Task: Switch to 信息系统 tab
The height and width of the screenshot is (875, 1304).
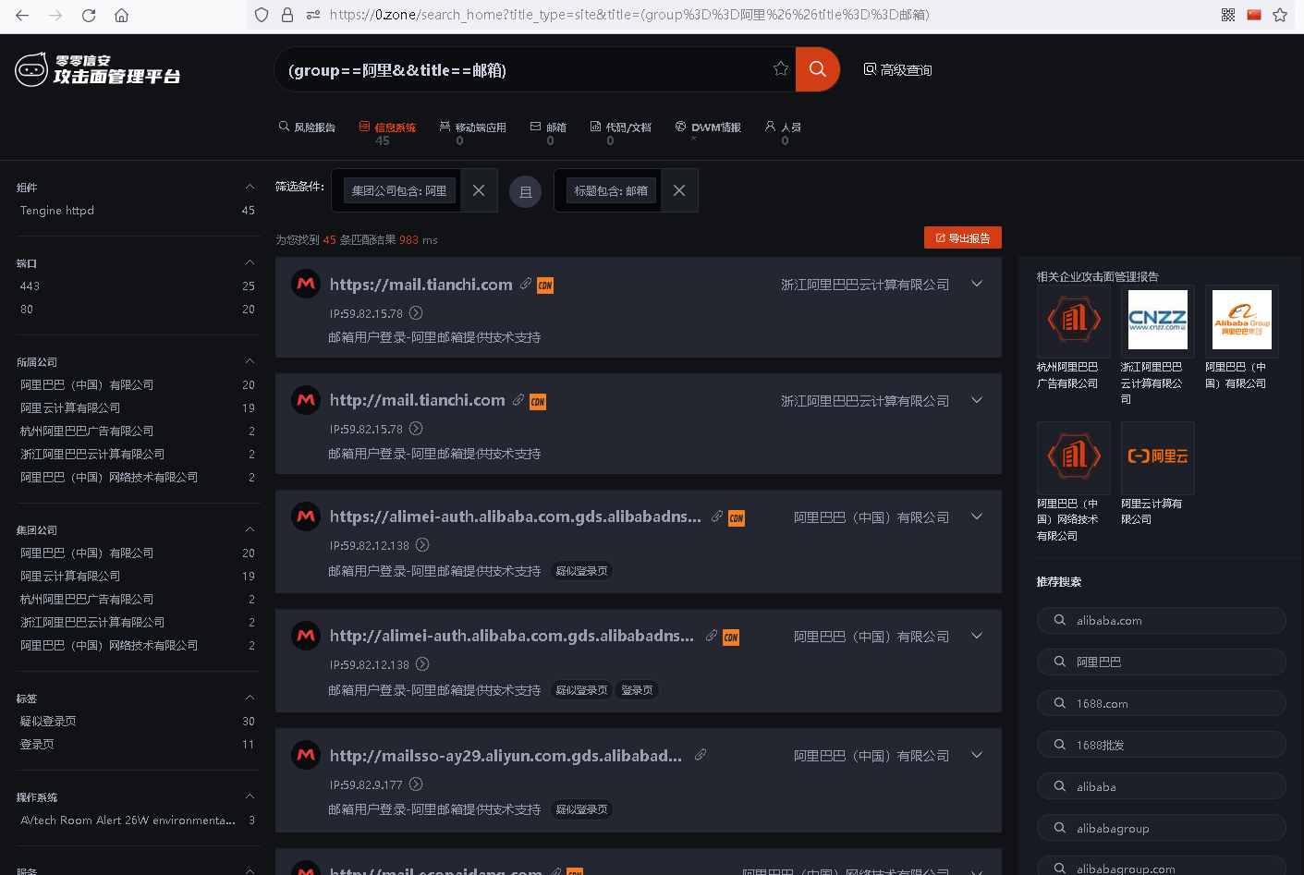Action: click(x=387, y=128)
